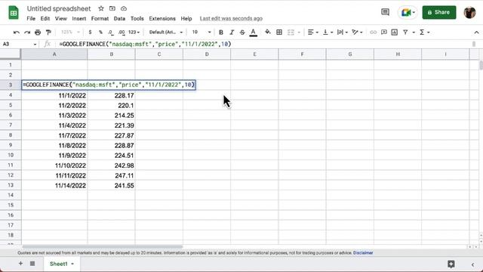The image size is (483, 272).
Task: Click cell containing 11/7/2022
Action: click(54, 136)
